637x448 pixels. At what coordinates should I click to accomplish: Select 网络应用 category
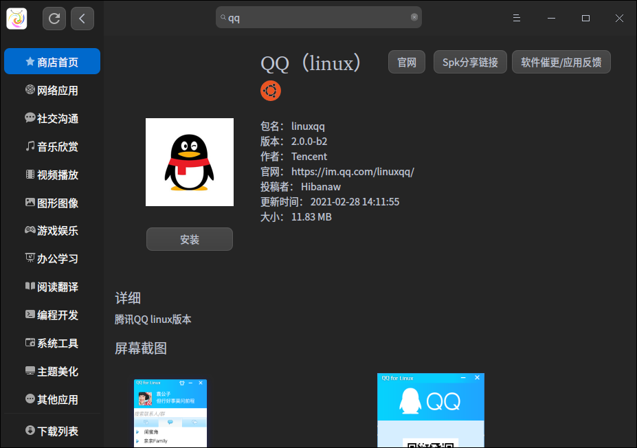52,90
